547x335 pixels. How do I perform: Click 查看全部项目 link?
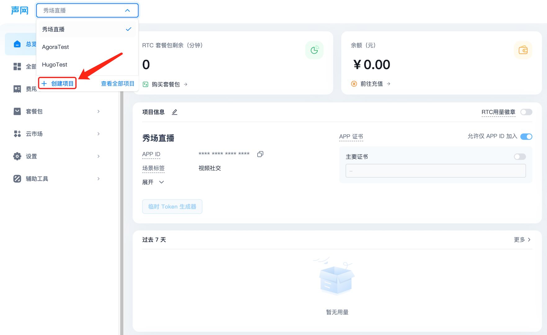pos(118,83)
